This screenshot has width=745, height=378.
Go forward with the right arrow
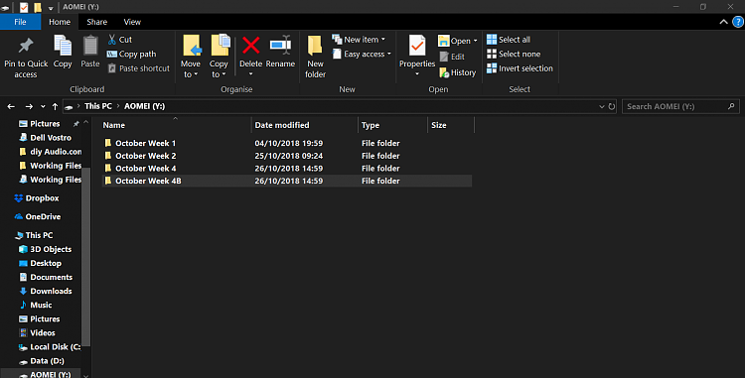(29, 107)
